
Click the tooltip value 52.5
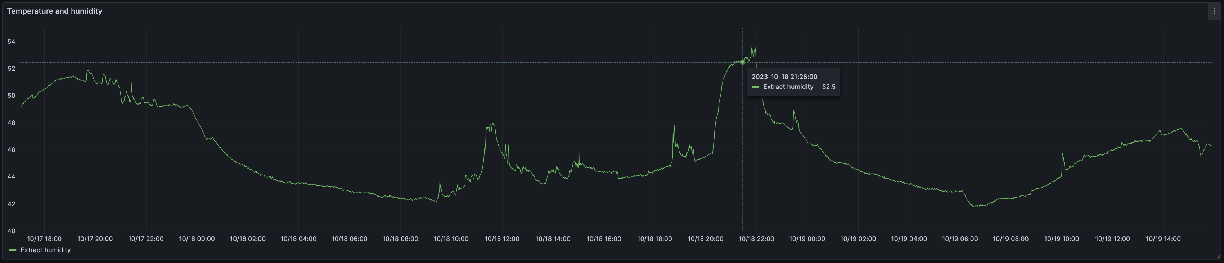click(x=829, y=87)
